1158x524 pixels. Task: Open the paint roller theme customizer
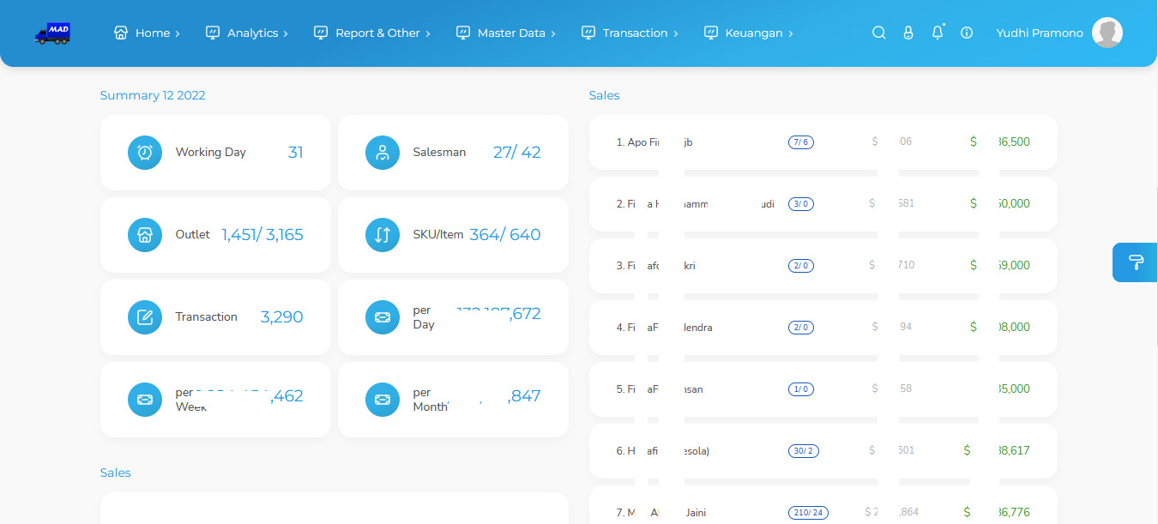click(x=1135, y=262)
